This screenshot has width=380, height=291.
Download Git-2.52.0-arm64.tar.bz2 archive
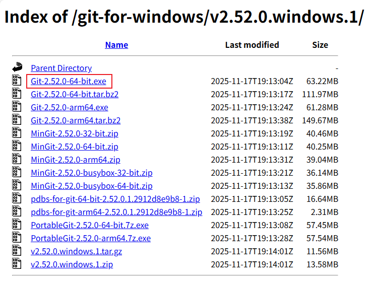(76, 120)
